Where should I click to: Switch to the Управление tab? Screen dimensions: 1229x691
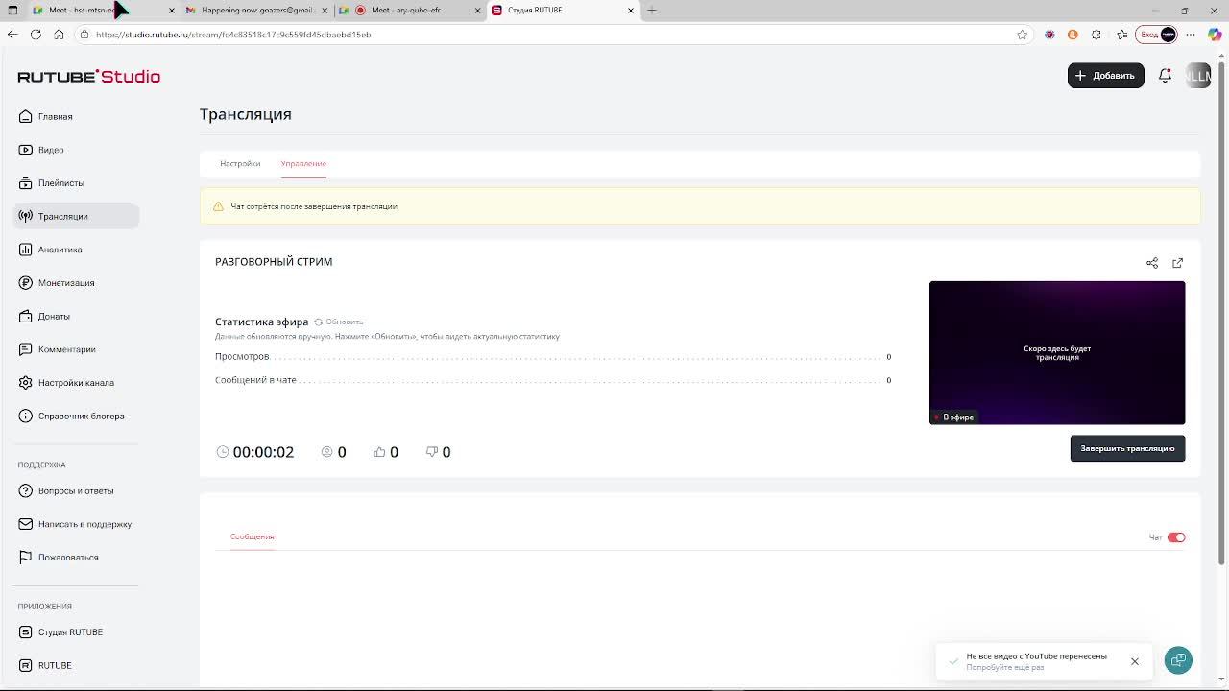pos(303,163)
